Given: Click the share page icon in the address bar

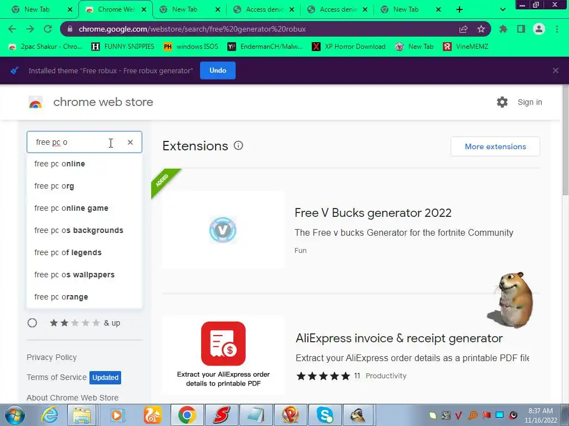Looking at the screenshot, I should (x=463, y=29).
